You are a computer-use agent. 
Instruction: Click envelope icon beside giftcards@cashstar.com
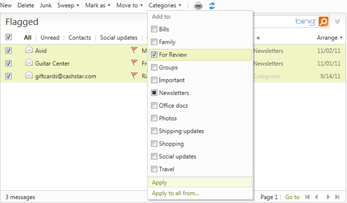(x=29, y=75)
